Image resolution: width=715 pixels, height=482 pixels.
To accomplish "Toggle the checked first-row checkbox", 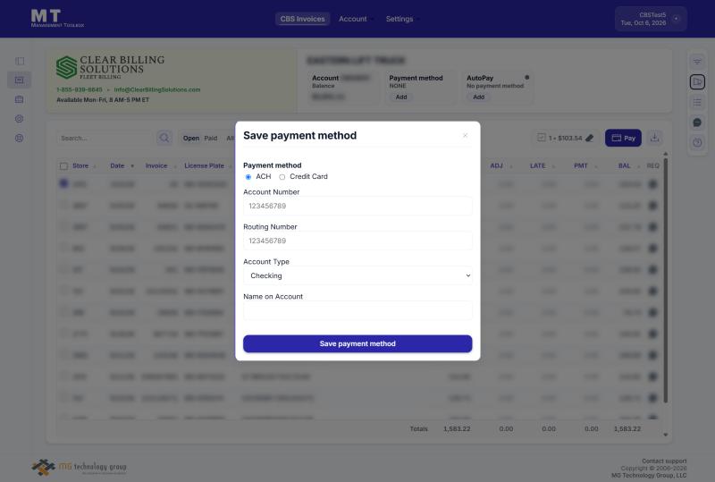I will (63, 183).
